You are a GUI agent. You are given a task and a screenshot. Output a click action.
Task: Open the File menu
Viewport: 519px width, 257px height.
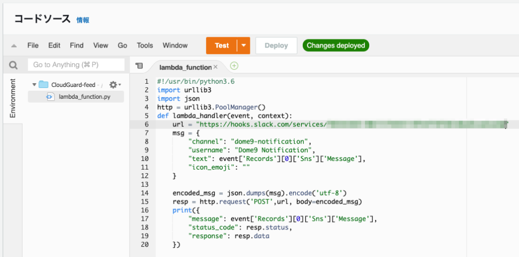[x=33, y=45]
